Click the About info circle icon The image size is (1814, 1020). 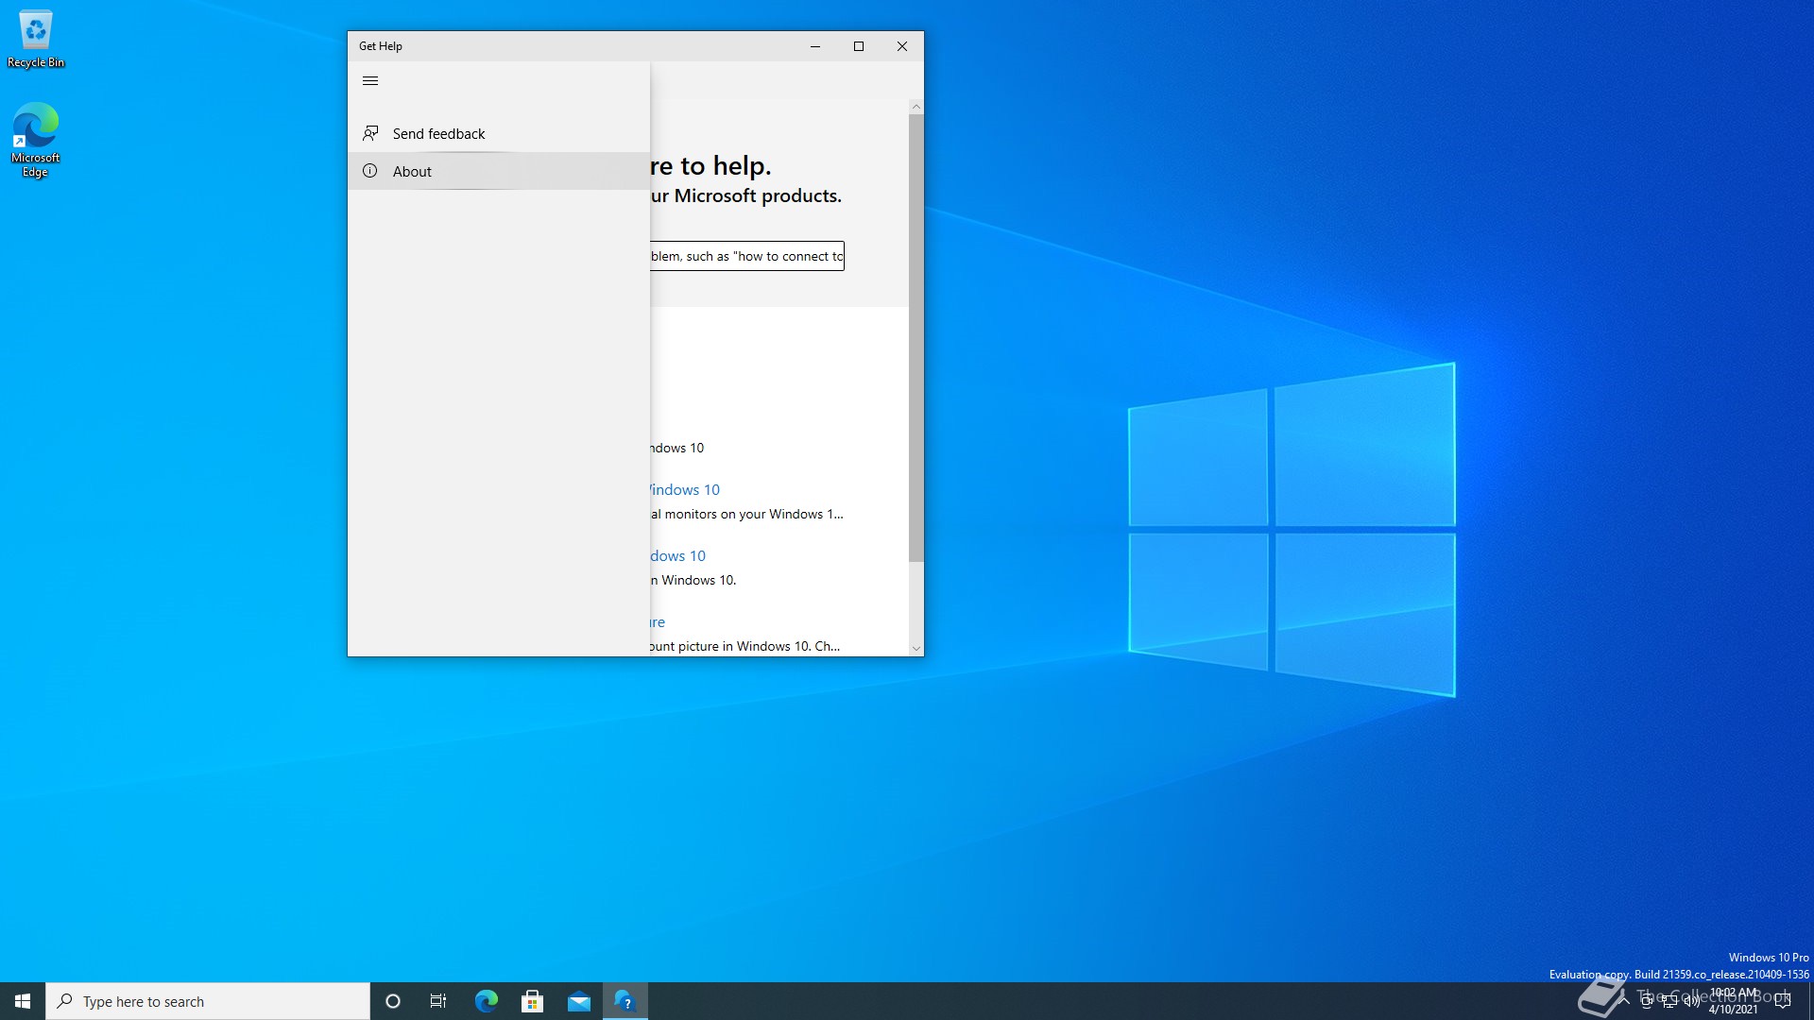coord(370,171)
